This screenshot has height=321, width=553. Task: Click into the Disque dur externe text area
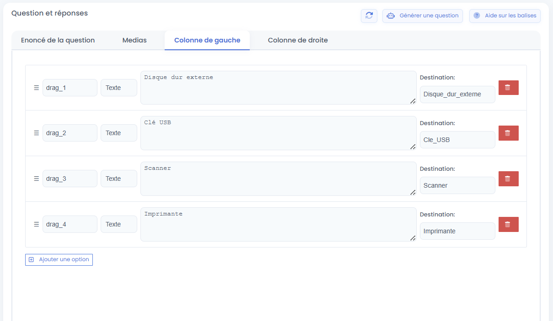279,88
